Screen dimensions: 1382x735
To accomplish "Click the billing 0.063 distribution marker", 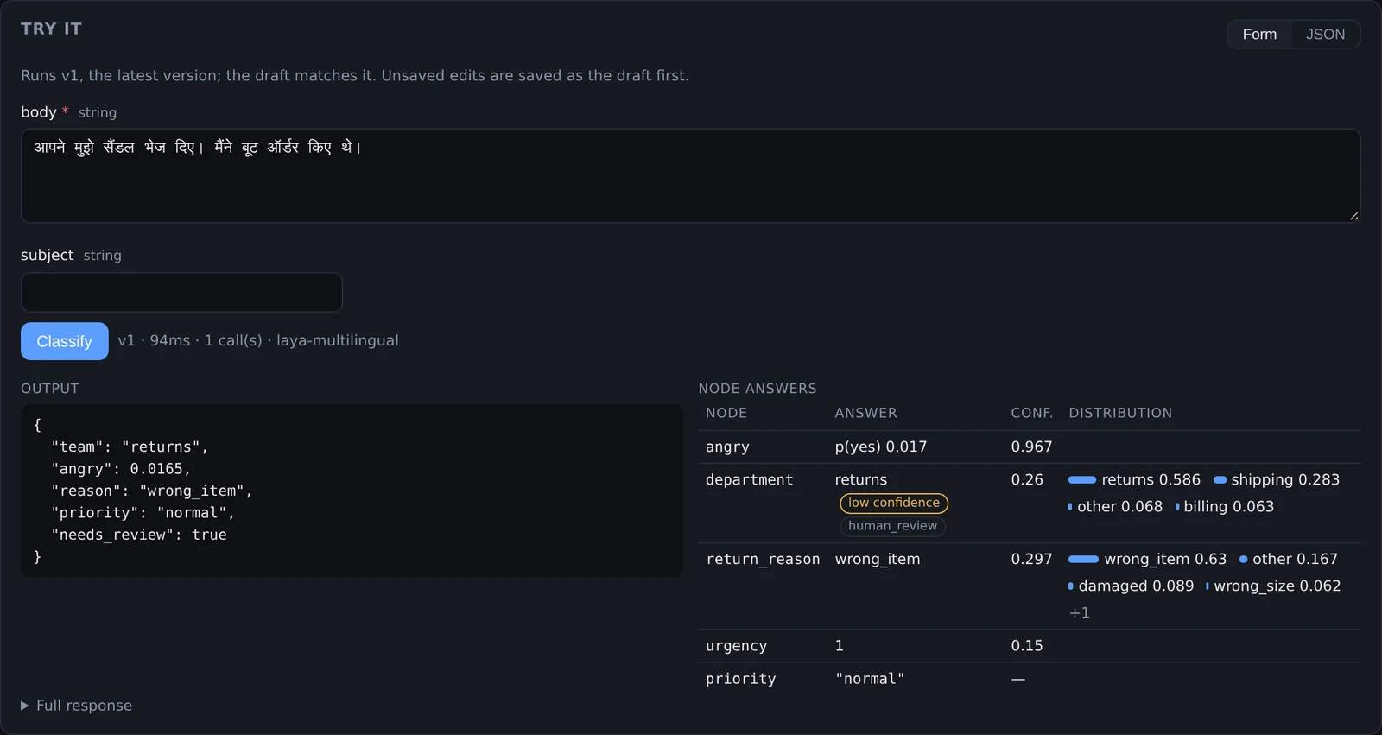I will pos(1177,507).
